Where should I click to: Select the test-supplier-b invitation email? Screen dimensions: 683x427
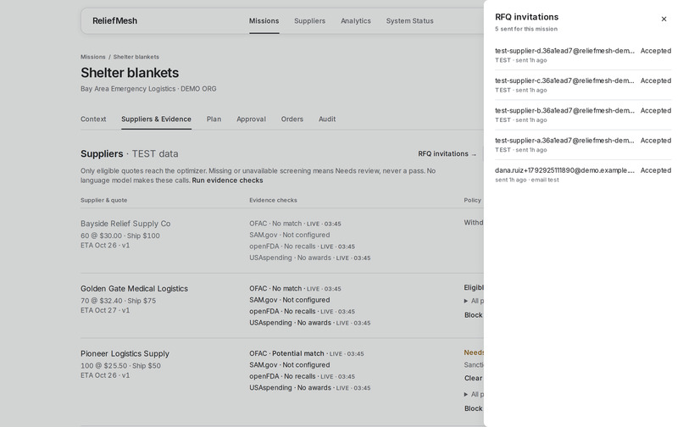click(564, 111)
